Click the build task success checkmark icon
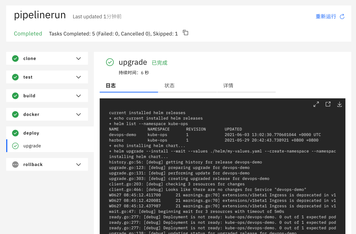The image size is (356, 234). tap(15, 96)
